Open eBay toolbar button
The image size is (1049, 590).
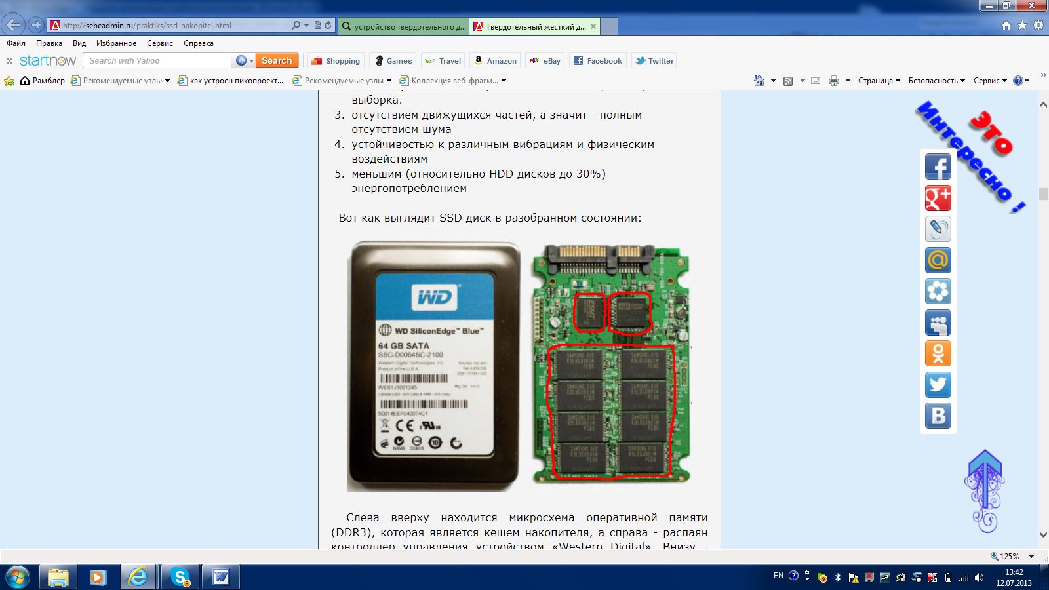click(x=545, y=61)
